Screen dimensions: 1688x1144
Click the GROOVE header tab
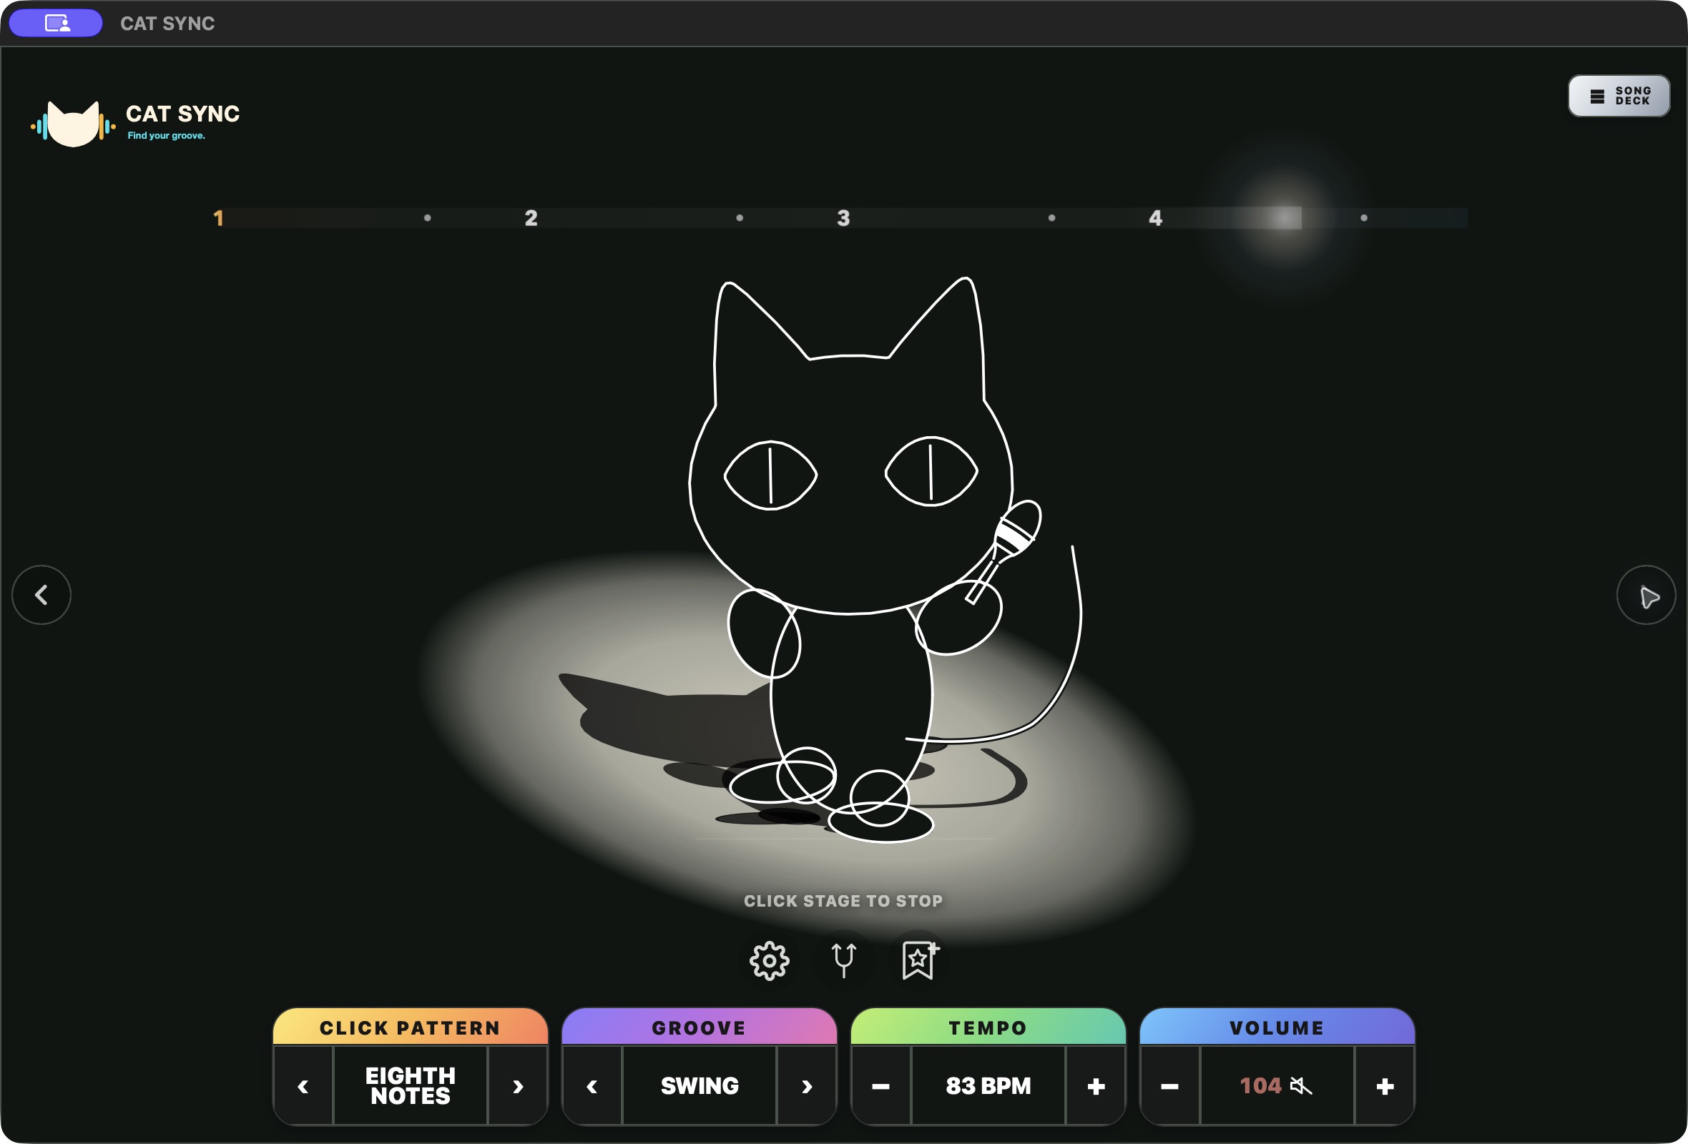700,1027
